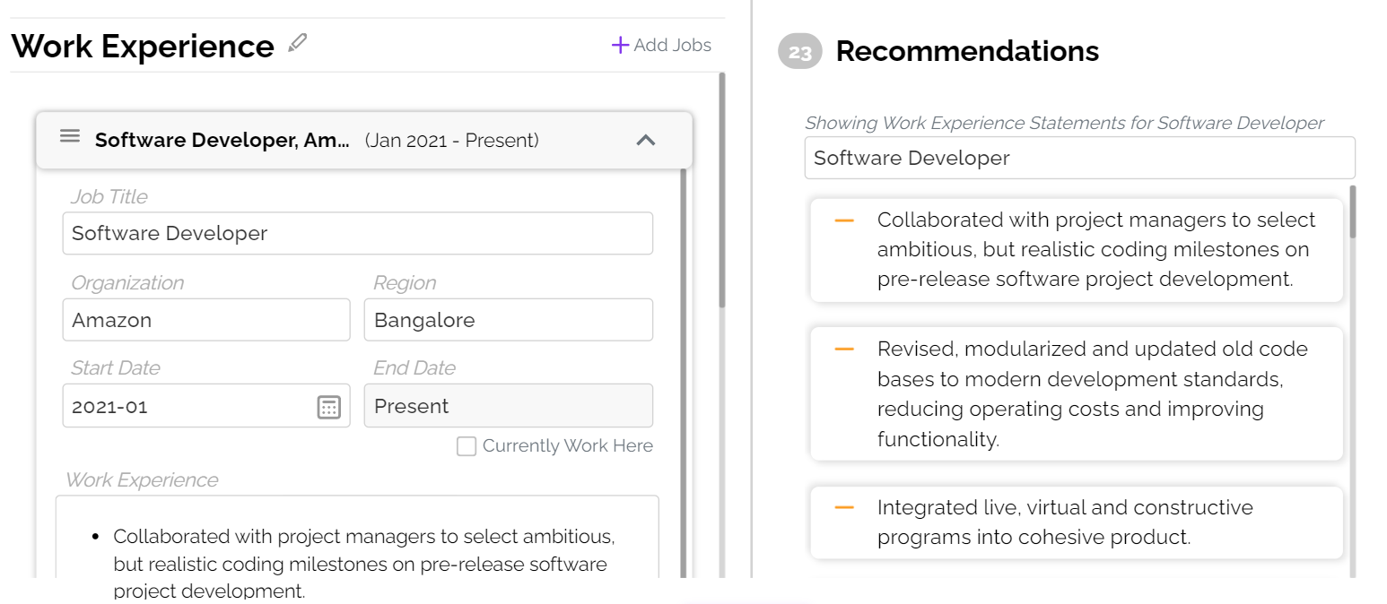Click the Organization field containing Amazon
The width and height of the screenshot is (1387, 604).
tap(205, 321)
